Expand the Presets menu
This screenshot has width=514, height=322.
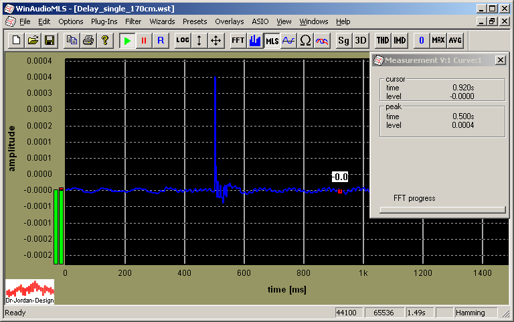pos(195,21)
